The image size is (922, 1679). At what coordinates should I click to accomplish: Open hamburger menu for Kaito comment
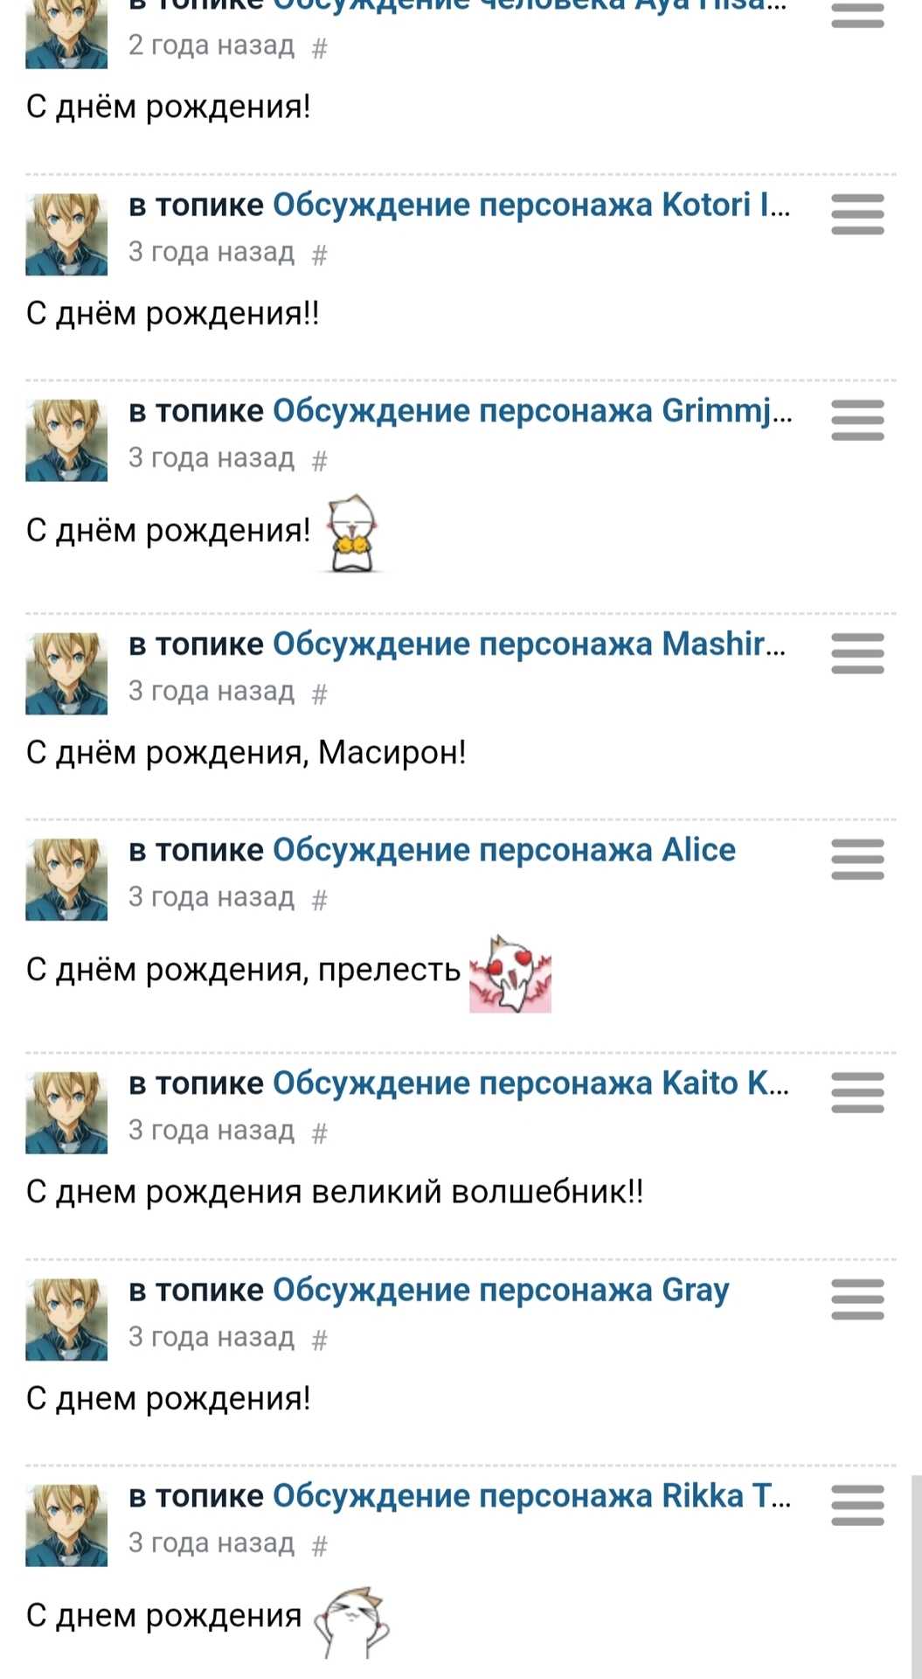coord(857,1092)
